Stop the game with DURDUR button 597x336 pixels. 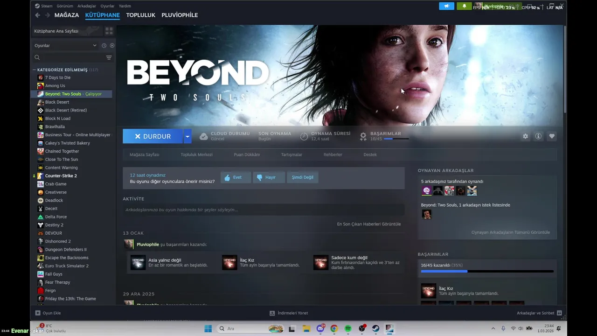click(153, 136)
